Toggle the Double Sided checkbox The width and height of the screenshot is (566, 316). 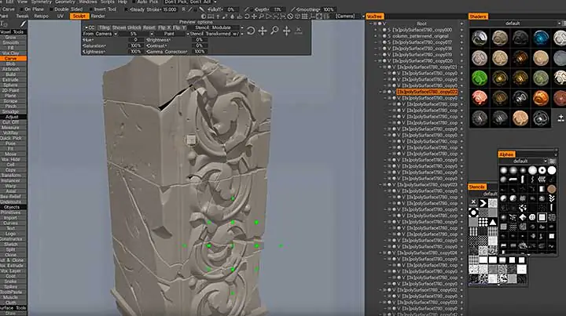click(51, 9)
